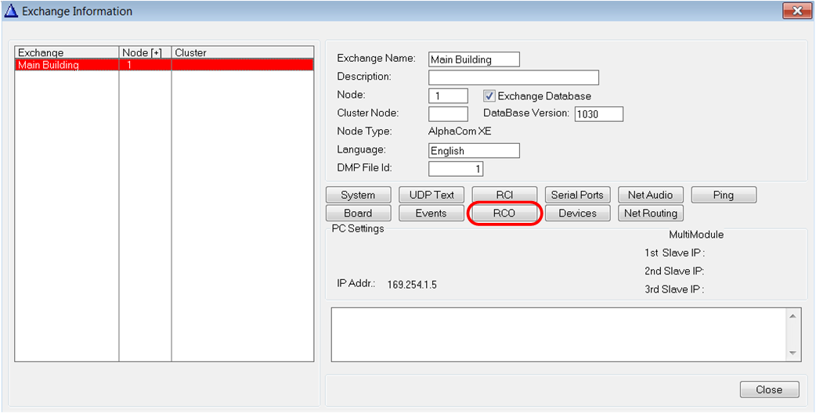Click the scrollbar down arrow in text area
The image size is (816, 413).
coord(793,354)
